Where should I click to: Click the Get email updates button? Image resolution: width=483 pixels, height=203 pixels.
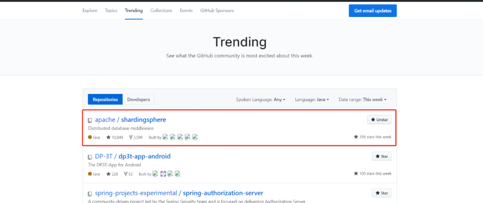(373, 11)
